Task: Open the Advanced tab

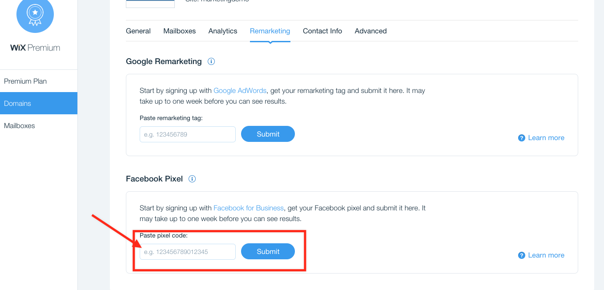Action: tap(371, 31)
